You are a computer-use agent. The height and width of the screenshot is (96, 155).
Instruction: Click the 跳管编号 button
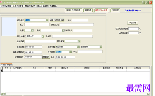(x=46, y=57)
